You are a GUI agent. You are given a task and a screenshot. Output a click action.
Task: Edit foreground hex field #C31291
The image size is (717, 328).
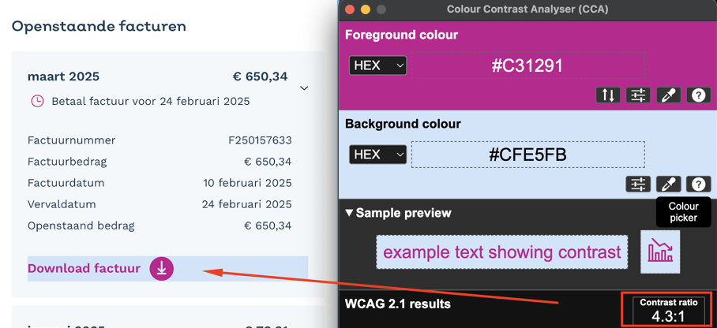(527, 65)
